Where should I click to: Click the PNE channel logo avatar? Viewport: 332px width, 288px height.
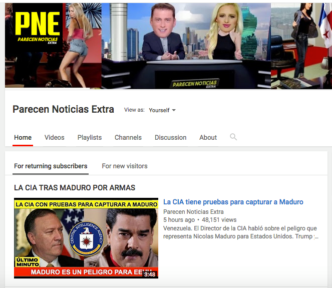point(38,28)
